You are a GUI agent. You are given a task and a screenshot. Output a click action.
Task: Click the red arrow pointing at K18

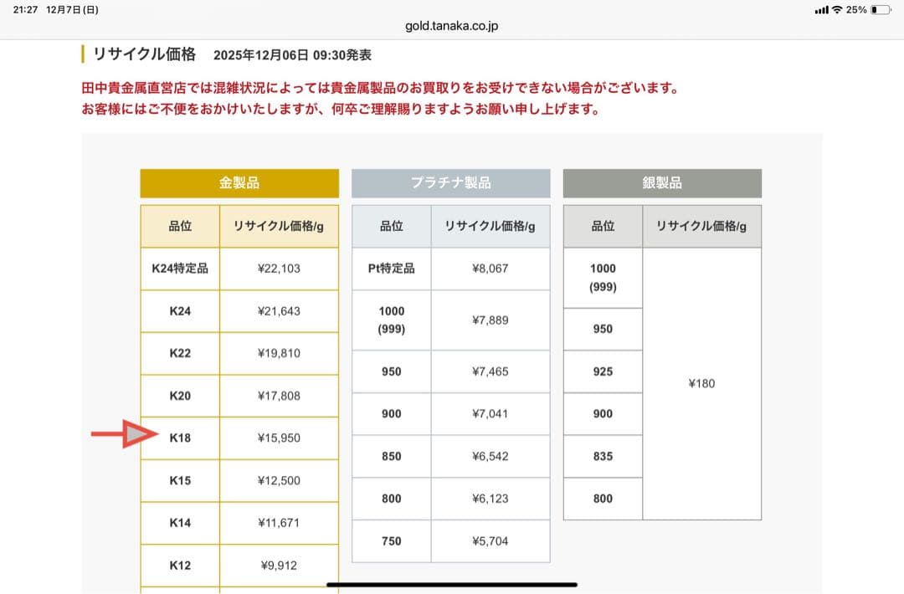click(x=124, y=434)
